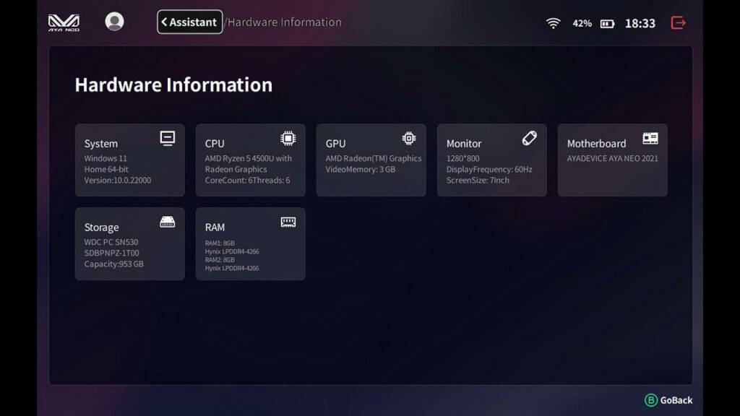
Task: Click the GoBack B button
Action: (668, 400)
